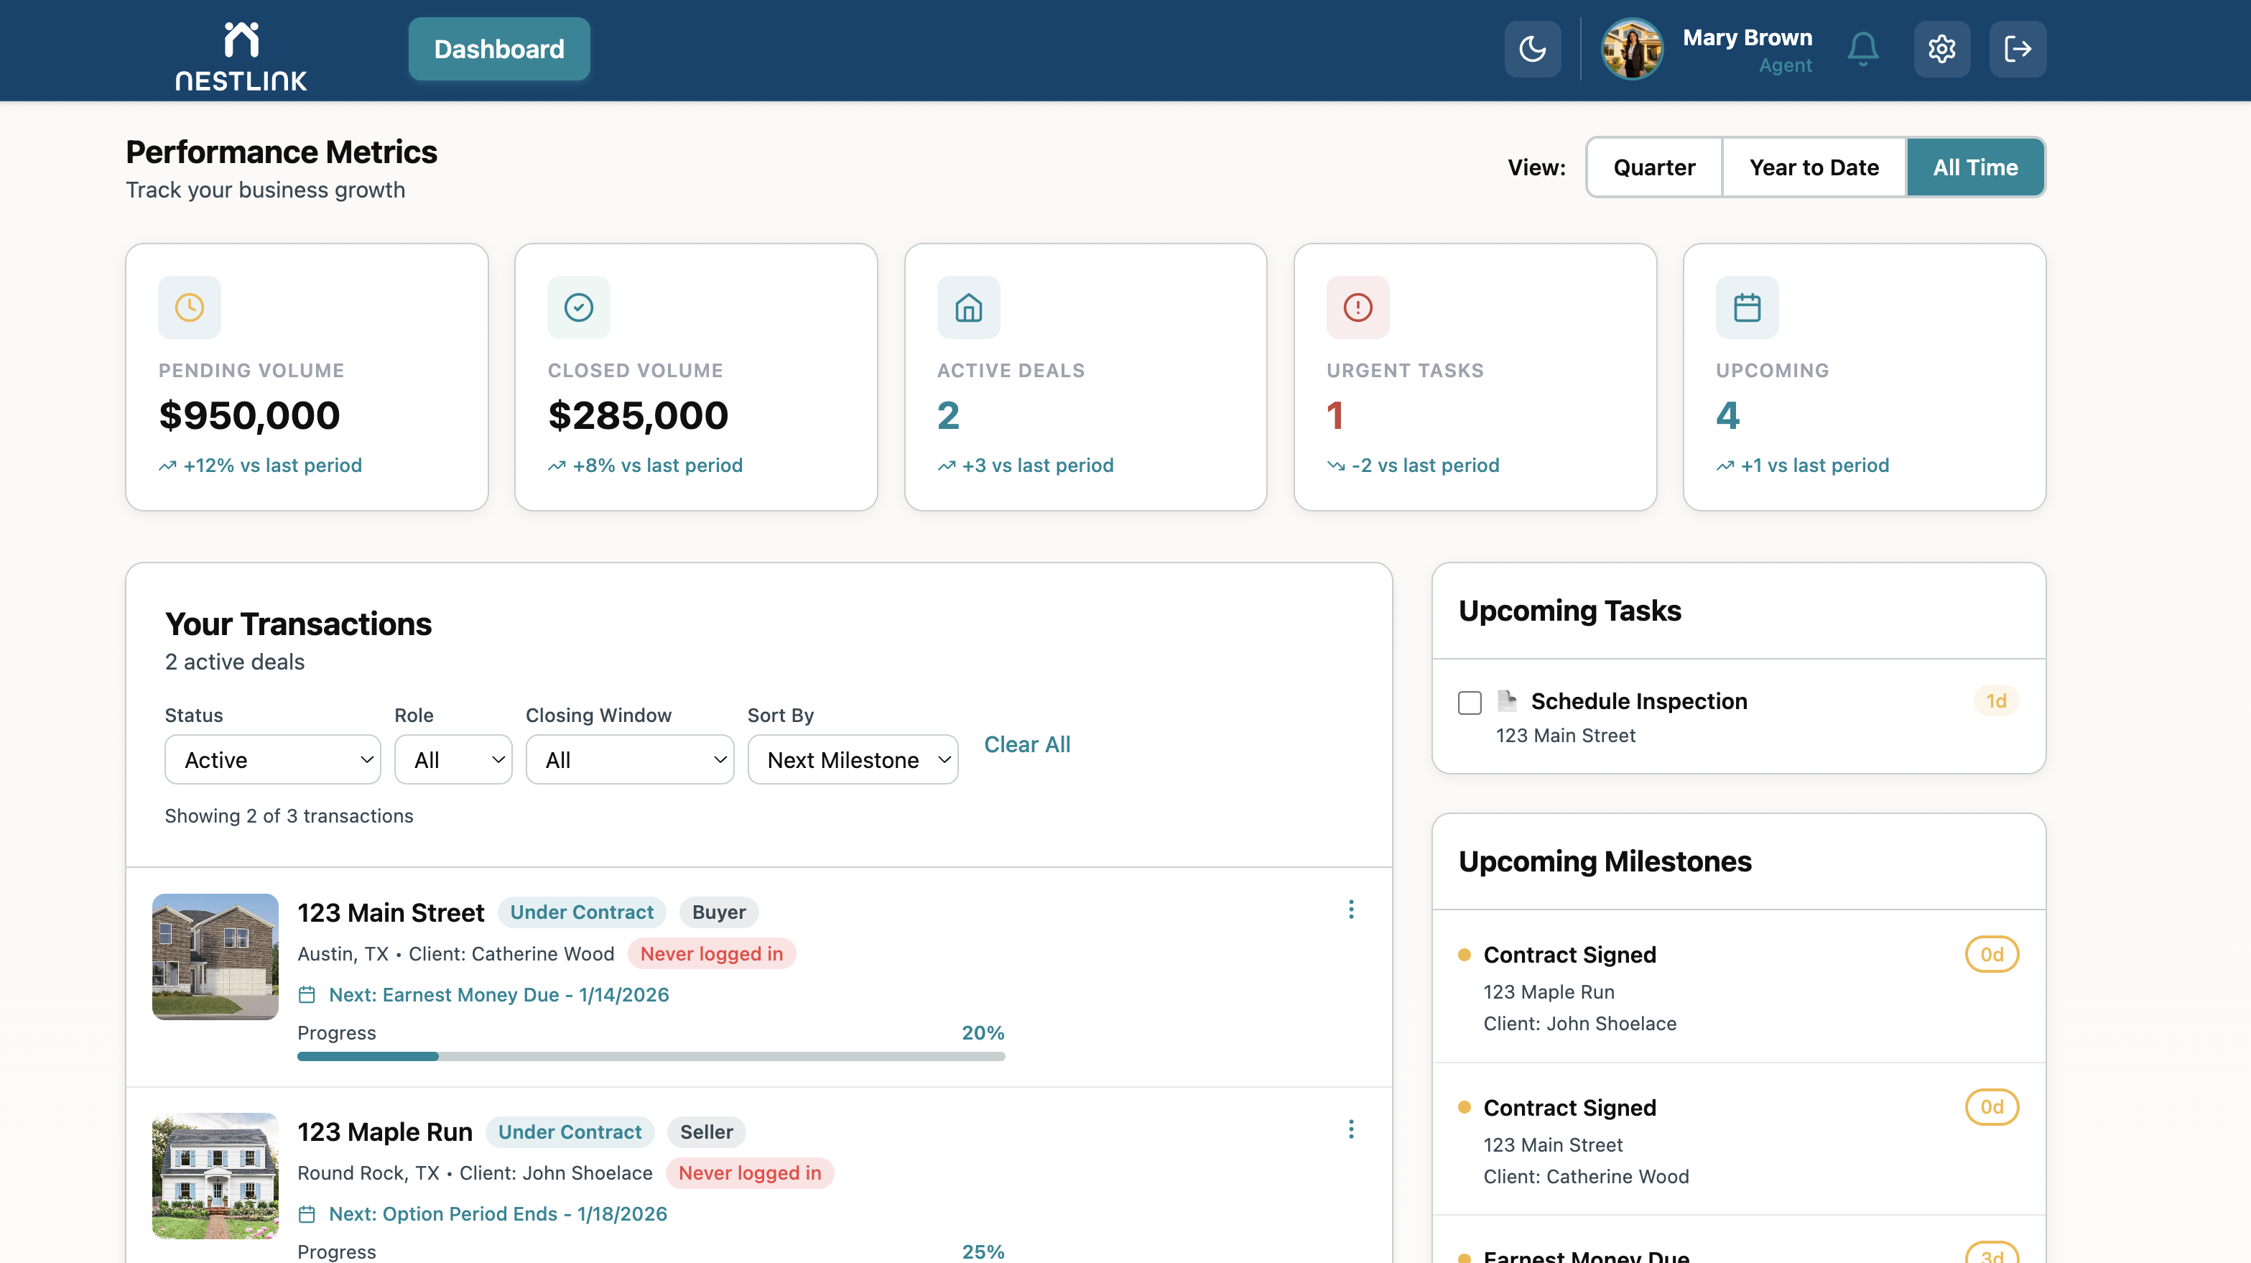Click Mary Brown's profile picture
2251x1263 pixels.
1631,49
